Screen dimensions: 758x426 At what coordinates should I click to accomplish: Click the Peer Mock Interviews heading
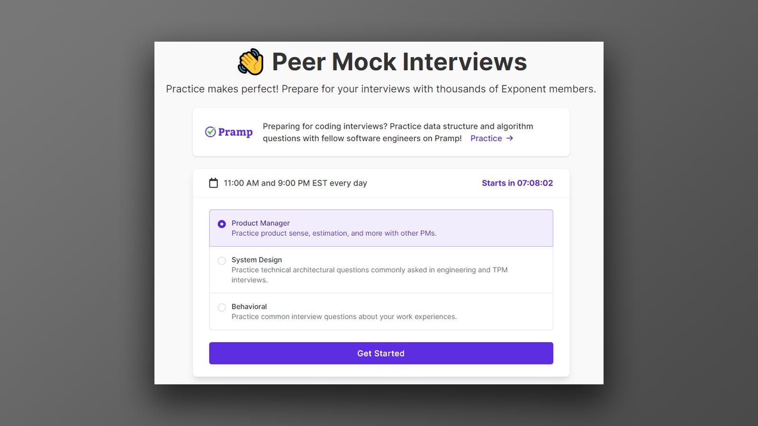pos(399,62)
